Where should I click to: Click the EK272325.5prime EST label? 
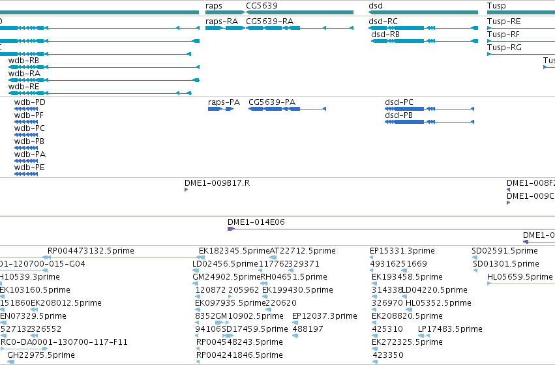(407, 342)
